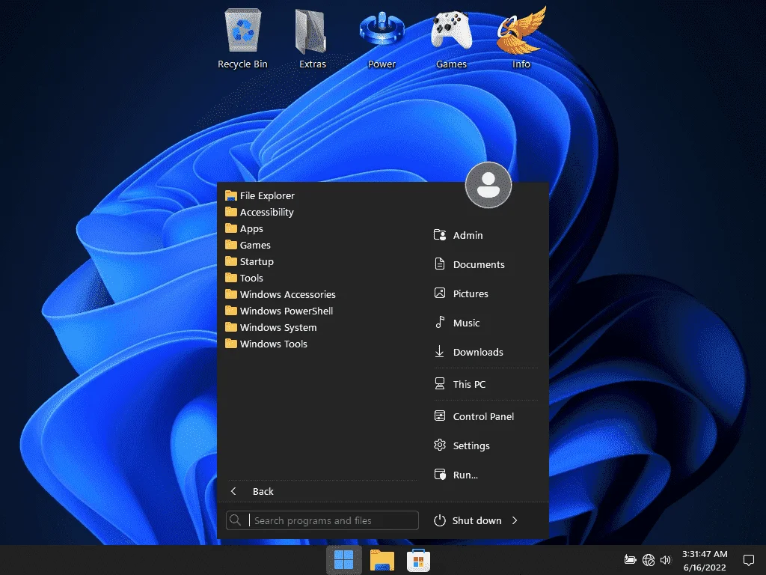
Task: Click the Shut down button
Action: click(x=468, y=520)
